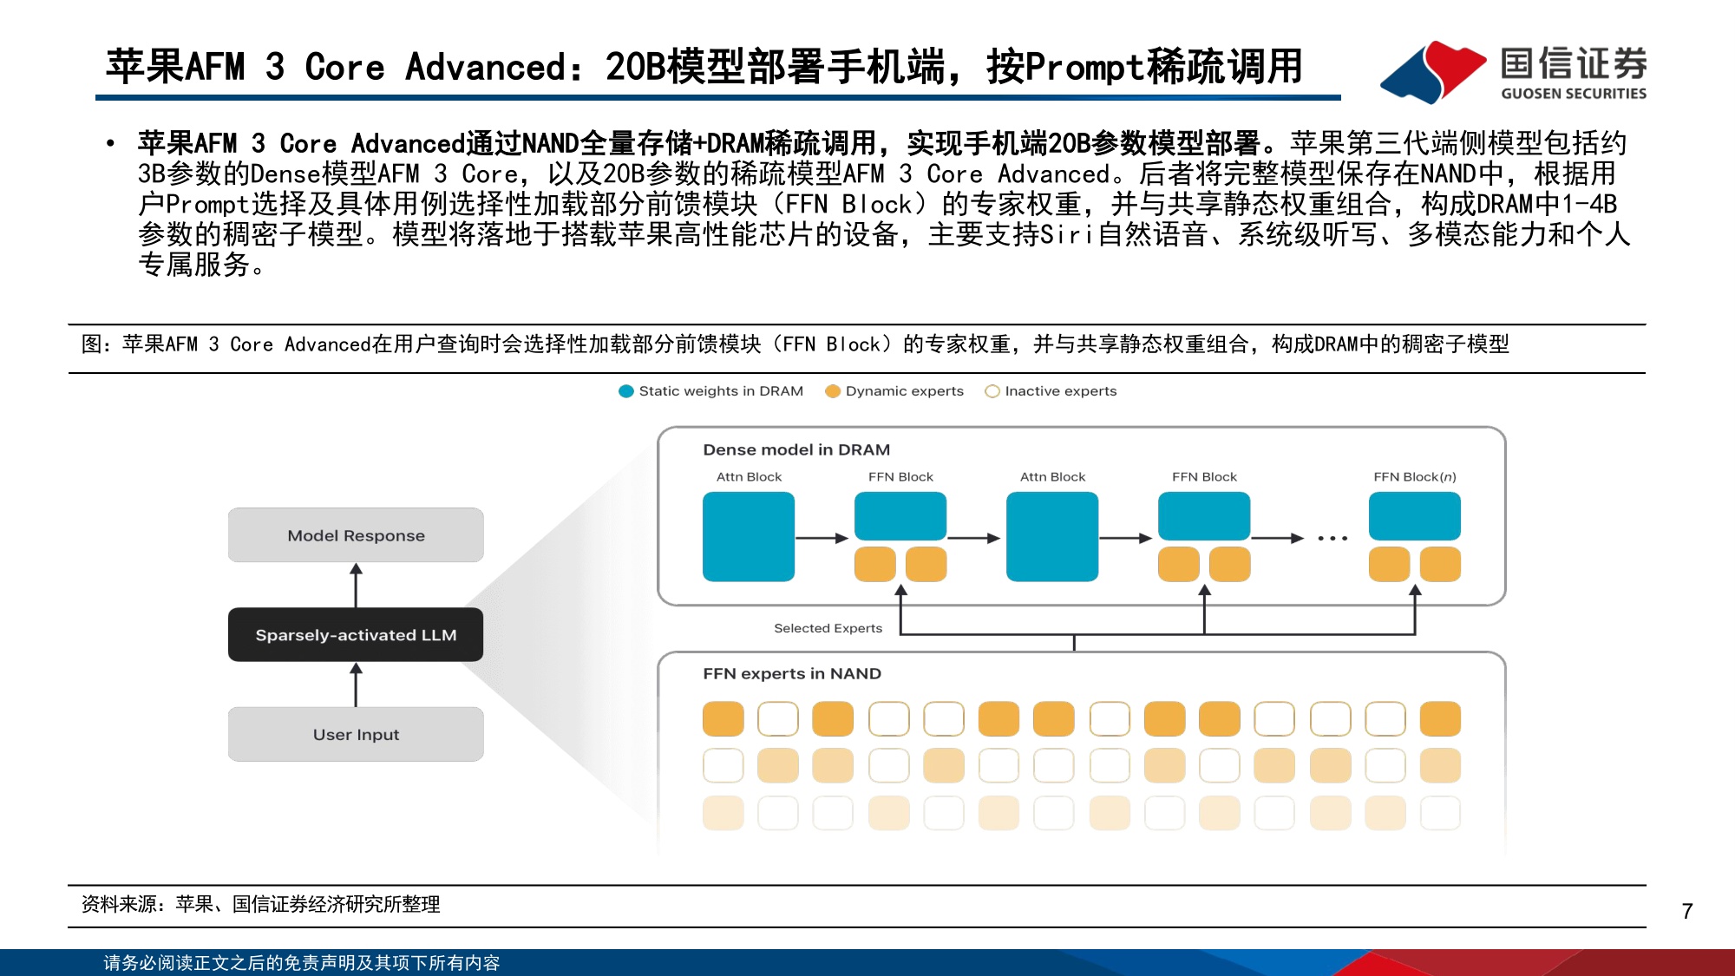This screenshot has width=1735, height=976.
Task: Click the 'Dense model in DRAM' heading
Action: [796, 449]
